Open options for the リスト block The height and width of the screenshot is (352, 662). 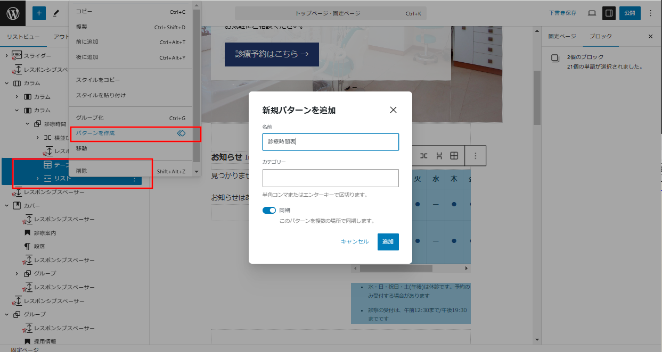pos(134,179)
